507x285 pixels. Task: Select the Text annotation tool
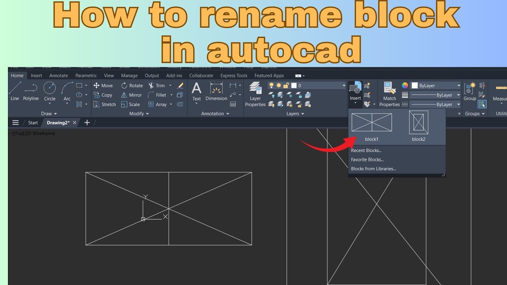click(196, 91)
